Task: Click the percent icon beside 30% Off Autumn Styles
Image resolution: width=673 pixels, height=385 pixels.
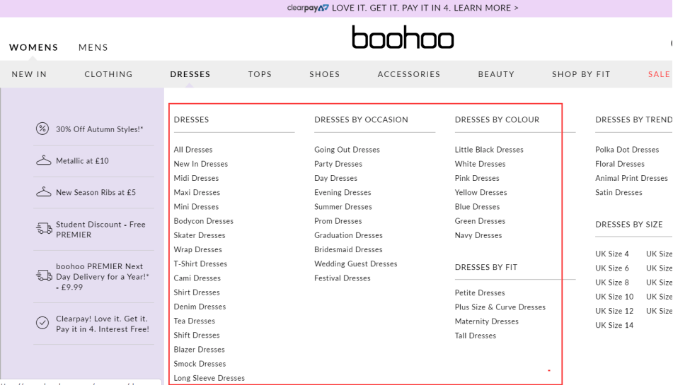Action: [42, 129]
